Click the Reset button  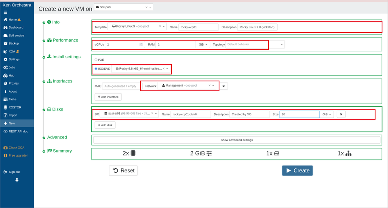[x=123, y=171]
